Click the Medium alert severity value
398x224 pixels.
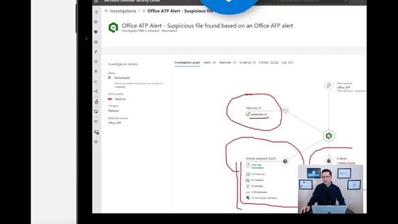pos(120,99)
